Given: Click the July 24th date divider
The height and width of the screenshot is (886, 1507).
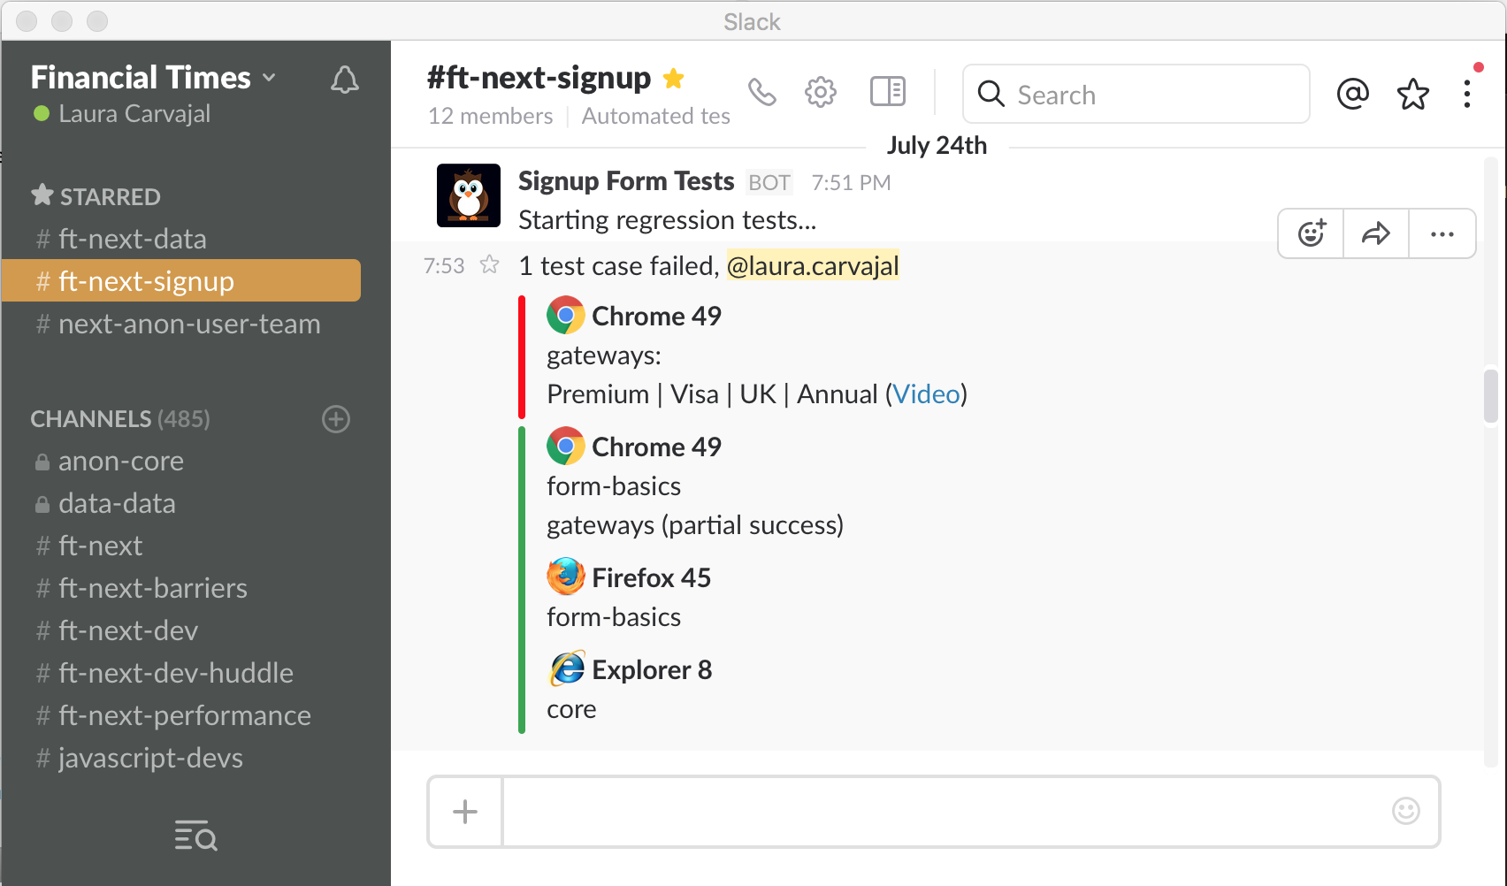Looking at the screenshot, I should (x=937, y=145).
